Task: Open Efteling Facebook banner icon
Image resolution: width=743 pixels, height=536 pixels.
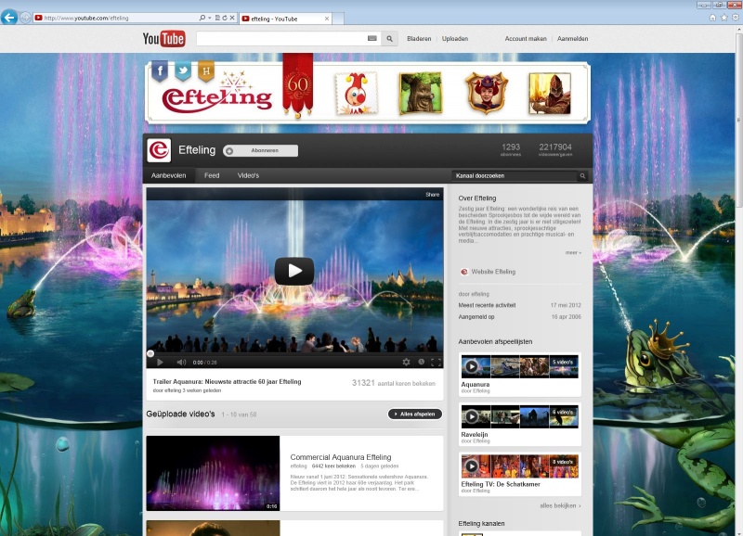Action: (160, 71)
